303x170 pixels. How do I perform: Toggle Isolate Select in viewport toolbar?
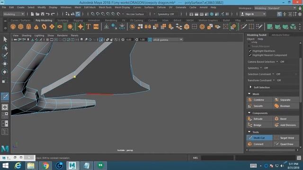(x=101, y=40)
